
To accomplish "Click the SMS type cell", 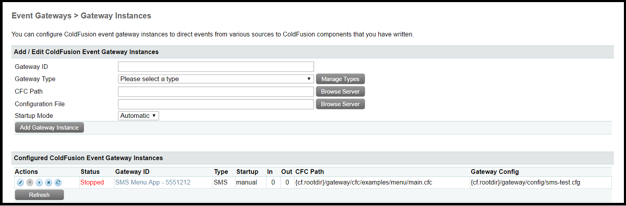I will (x=220, y=183).
